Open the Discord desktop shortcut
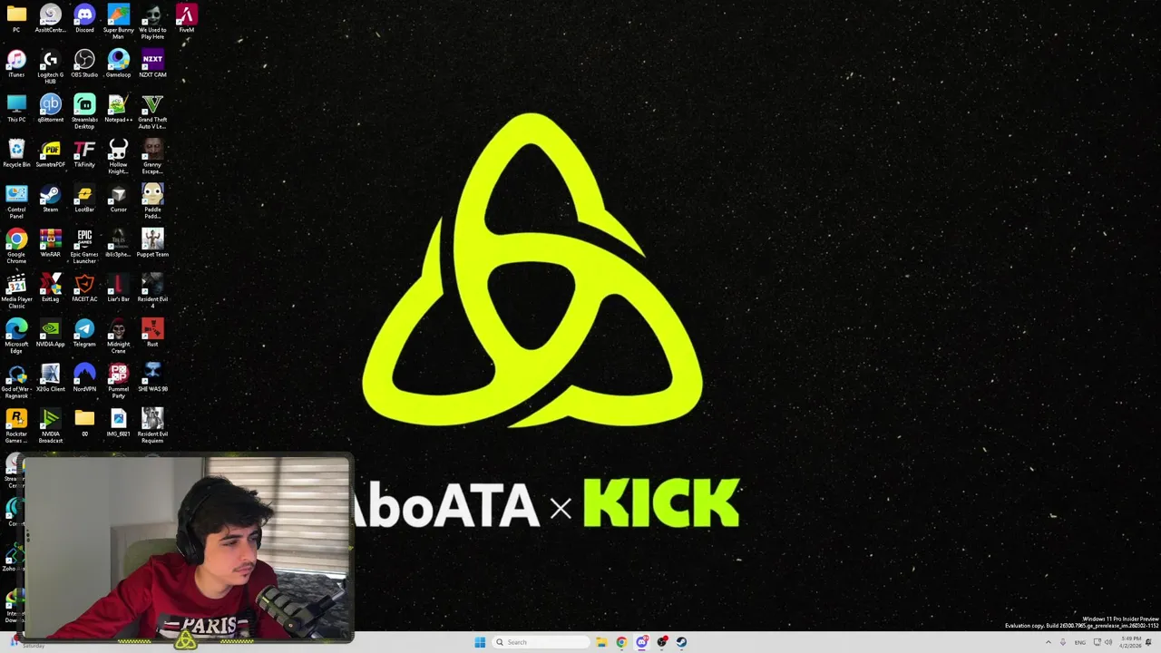Viewport: 1161px width, 653px height. pyautogui.click(x=84, y=19)
